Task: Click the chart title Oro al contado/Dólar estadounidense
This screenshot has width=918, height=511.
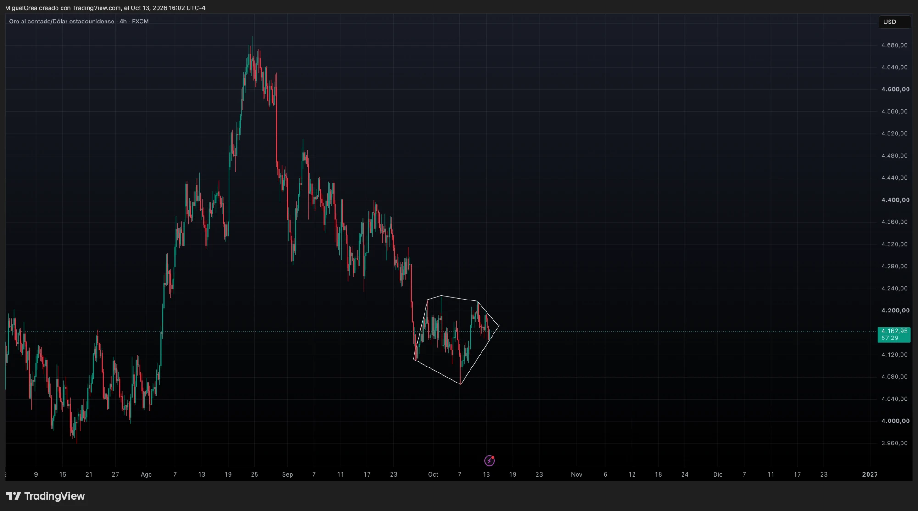Action: 62,22
